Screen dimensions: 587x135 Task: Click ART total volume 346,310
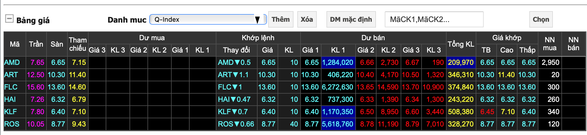coord(461,75)
